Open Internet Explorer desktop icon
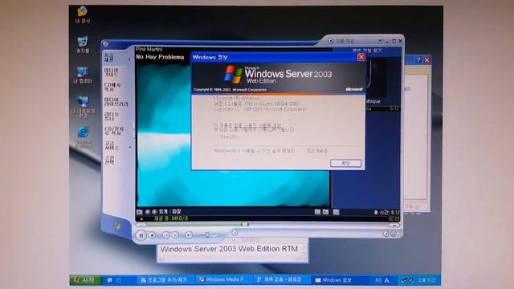The image size is (514, 289). tap(84, 137)
